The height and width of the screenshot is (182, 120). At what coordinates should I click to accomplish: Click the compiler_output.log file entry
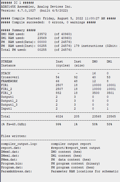[x=46, y=144]
